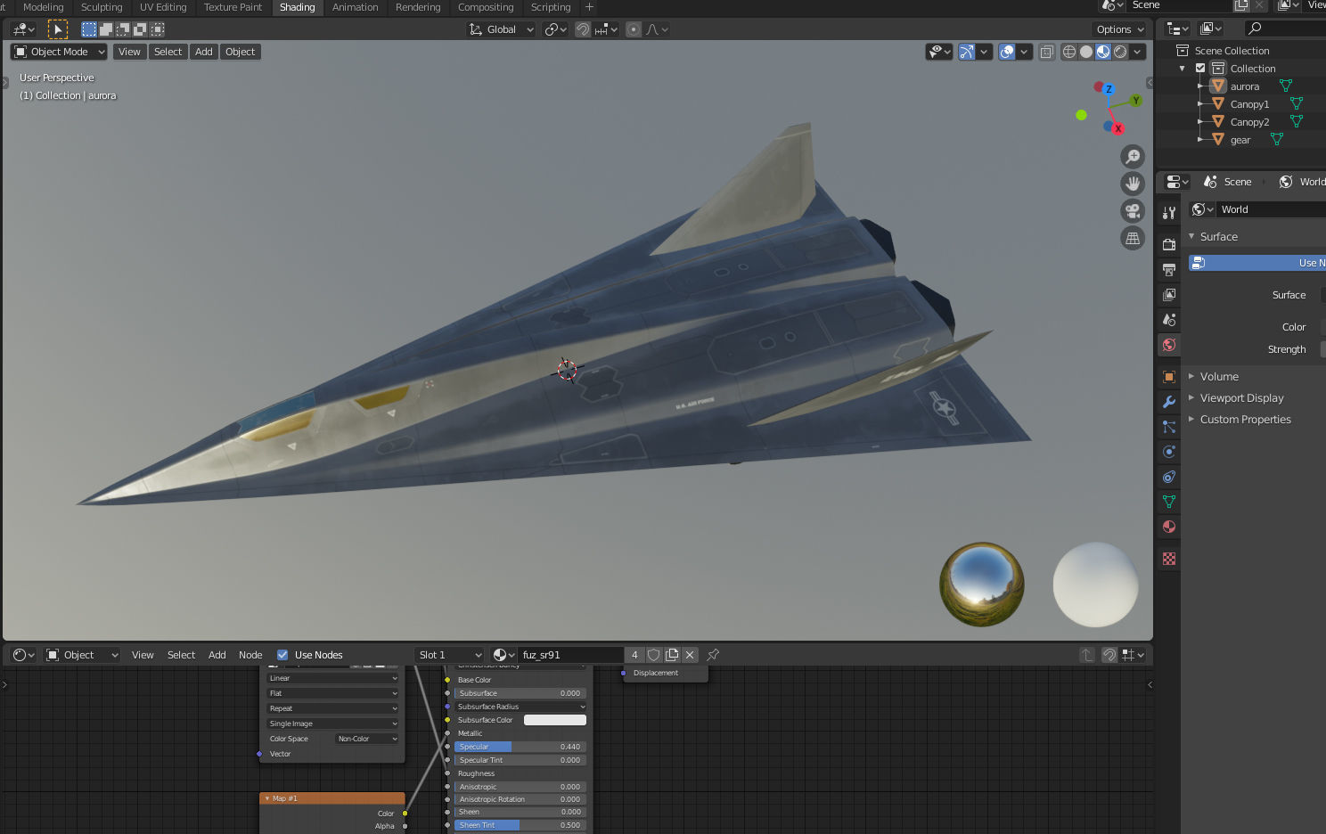1326x834 pixels.
Task: Open the Scripting workspace tab
Action: click(x=551, y=7)
